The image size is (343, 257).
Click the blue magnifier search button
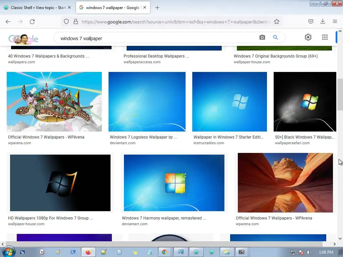pos(275,37)
